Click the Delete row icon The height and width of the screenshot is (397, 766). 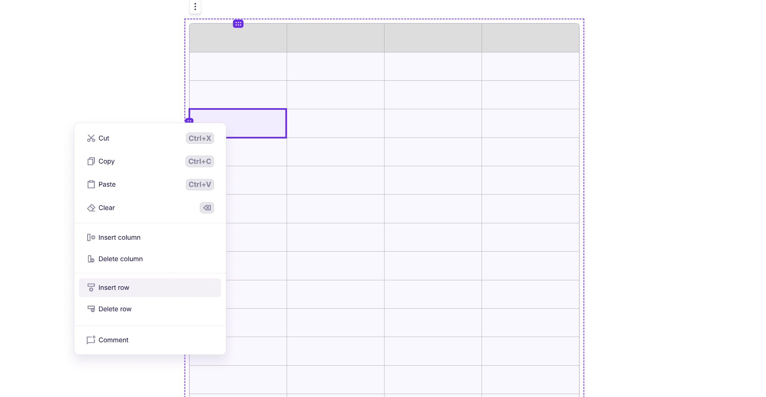pyautogui.click(x=91, y=309)
